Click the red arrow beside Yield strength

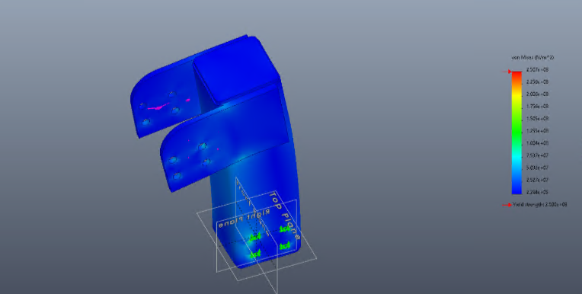[507, 205]
